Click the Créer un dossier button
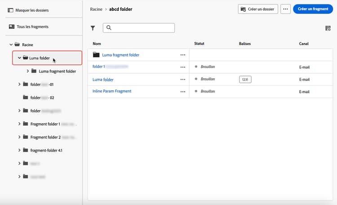Screen dimensions: 337x205 [258, 9]
